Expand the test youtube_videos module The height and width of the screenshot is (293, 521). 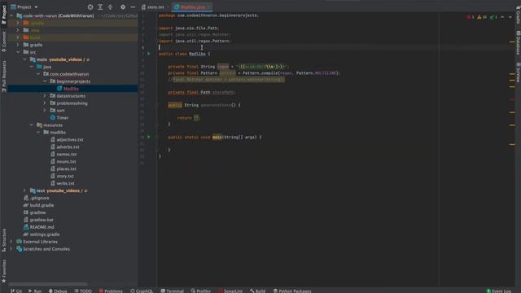24,190
